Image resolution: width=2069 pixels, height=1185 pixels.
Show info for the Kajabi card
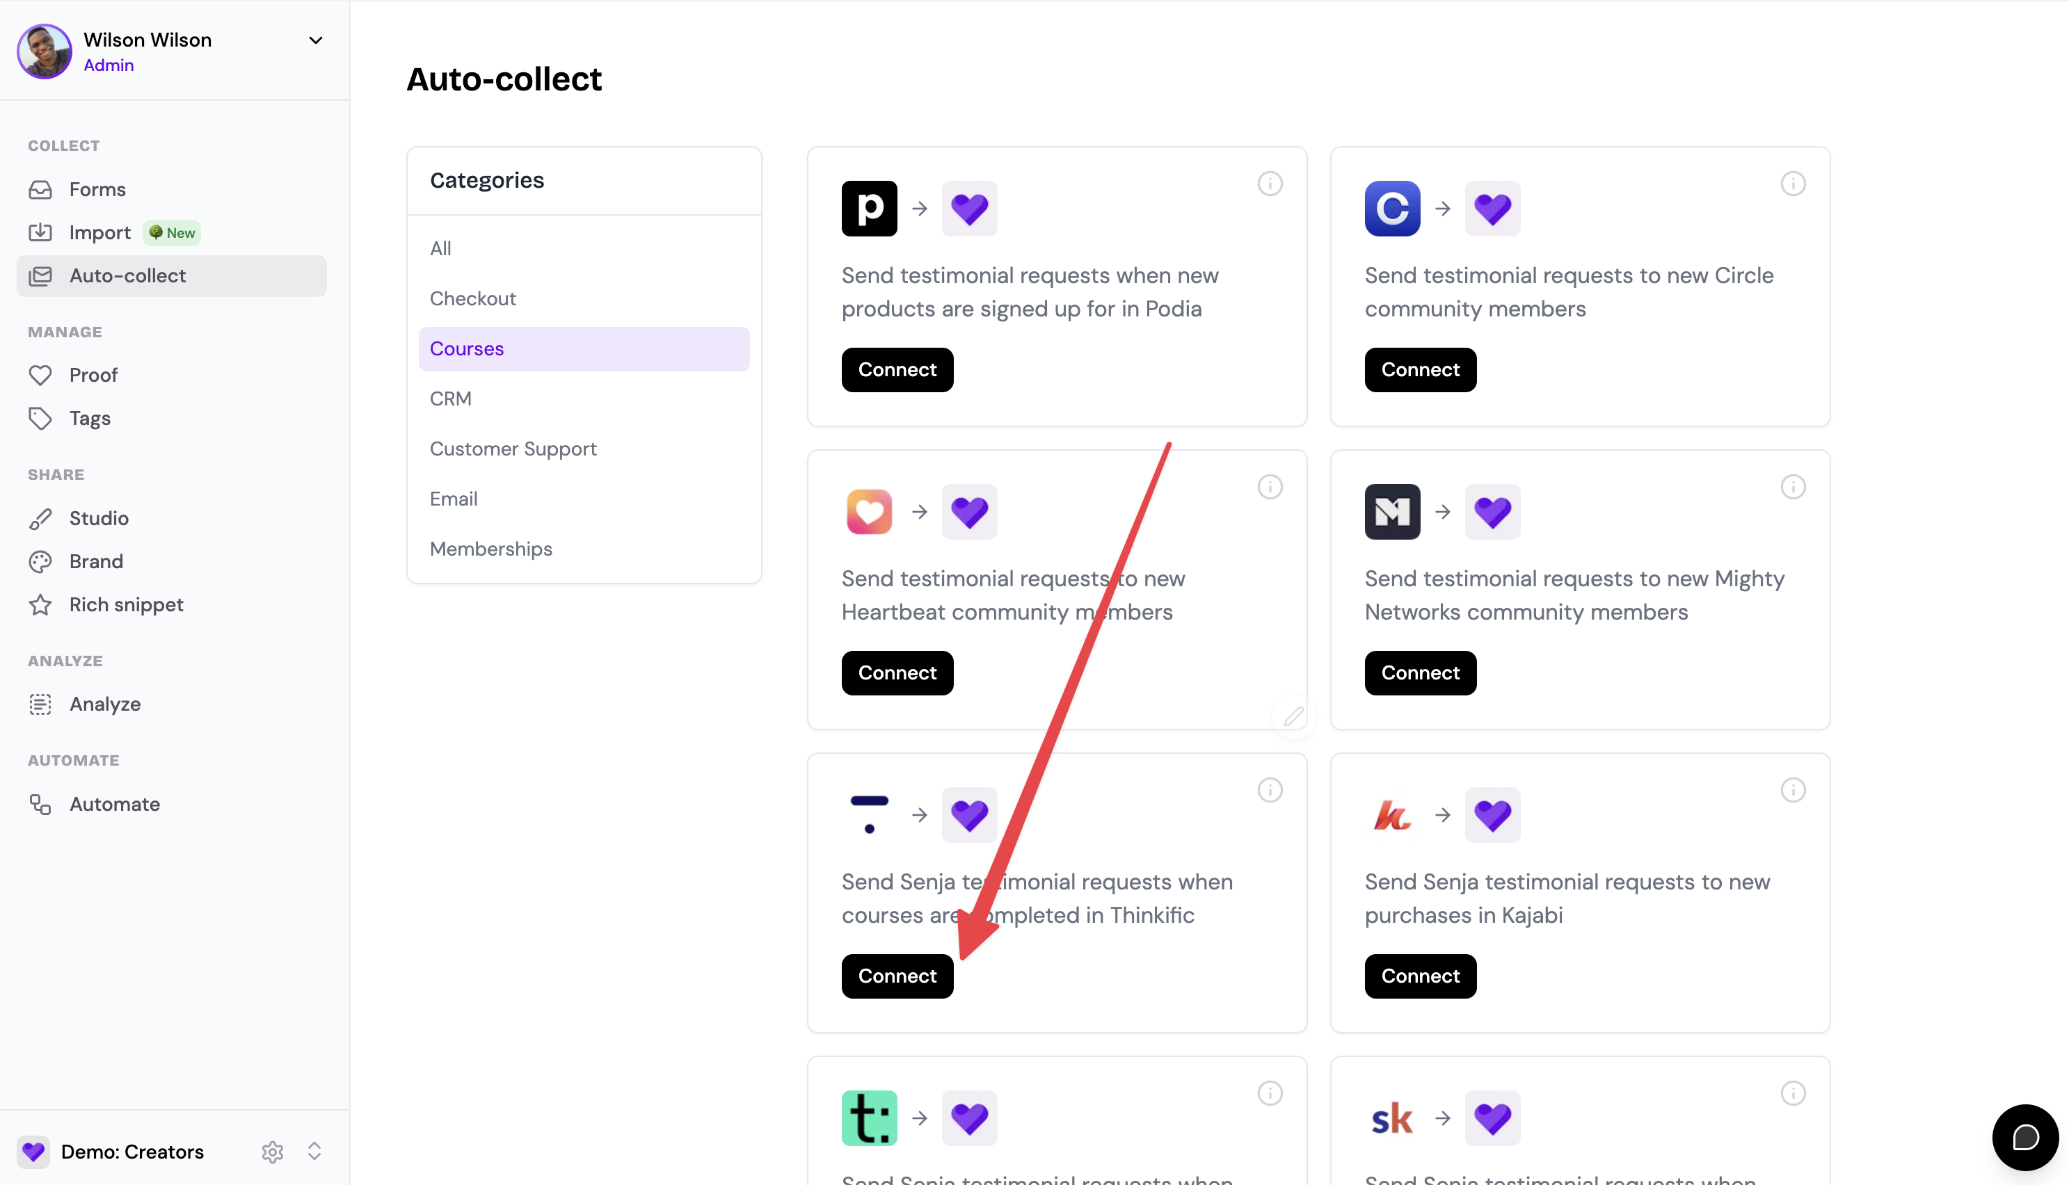point(1793,790)
